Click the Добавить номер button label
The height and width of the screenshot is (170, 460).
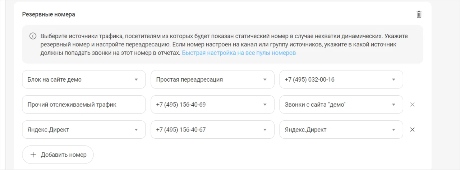point(64,155)
